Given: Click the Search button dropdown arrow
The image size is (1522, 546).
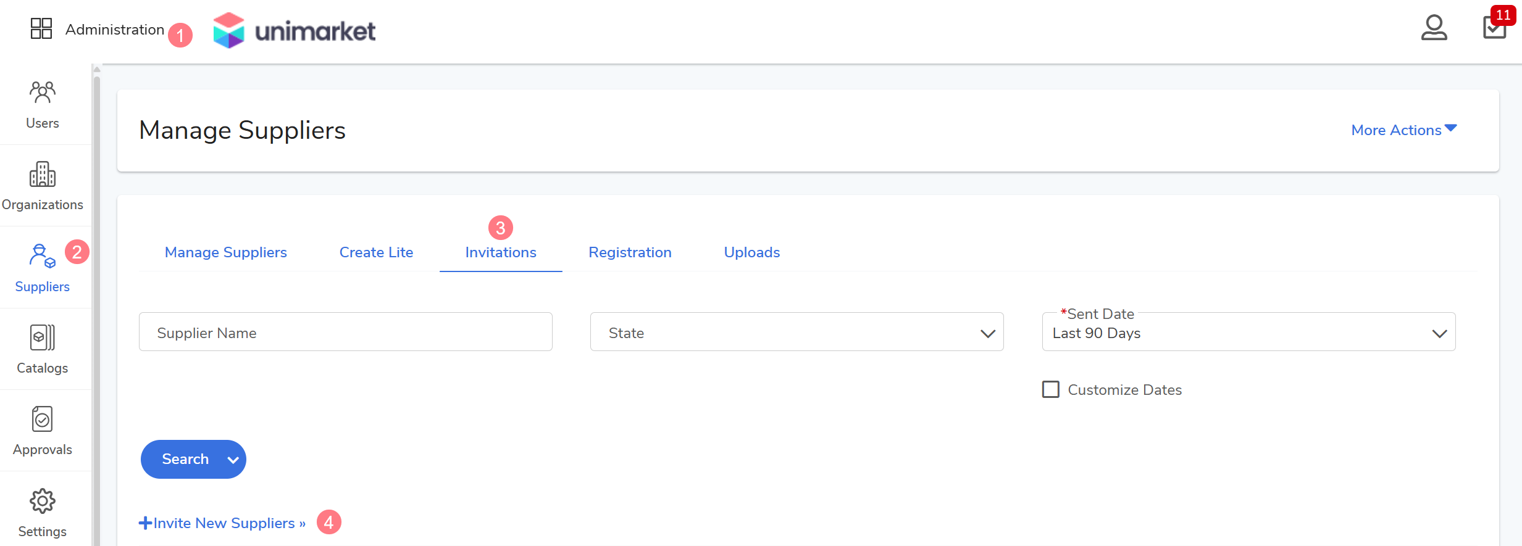Looking at the screenshot, I should [x=233, y=460].
